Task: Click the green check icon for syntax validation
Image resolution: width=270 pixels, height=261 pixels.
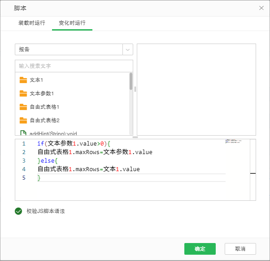Action: 18,211
